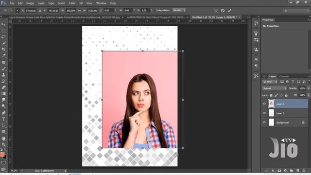Switch to warp mode icon
This screenshot has height=175, width=311.
[x=216, y=11]
